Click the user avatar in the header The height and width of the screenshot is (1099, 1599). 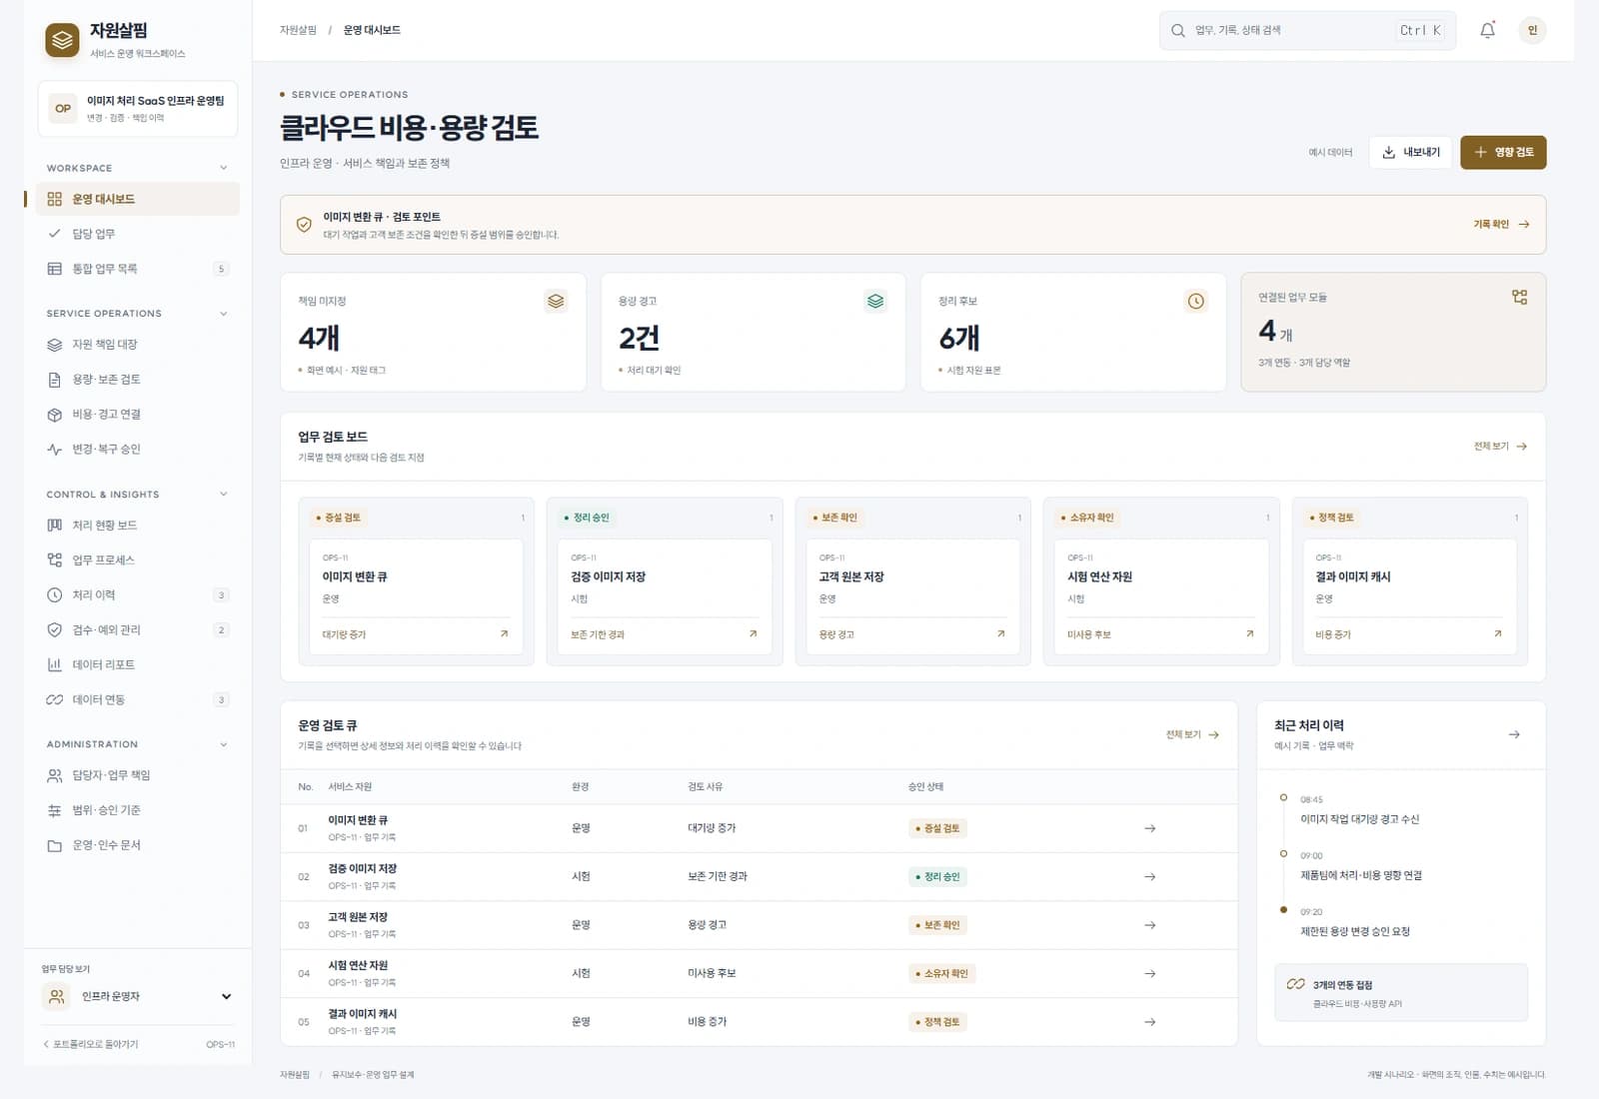[x=1532, y=30]
